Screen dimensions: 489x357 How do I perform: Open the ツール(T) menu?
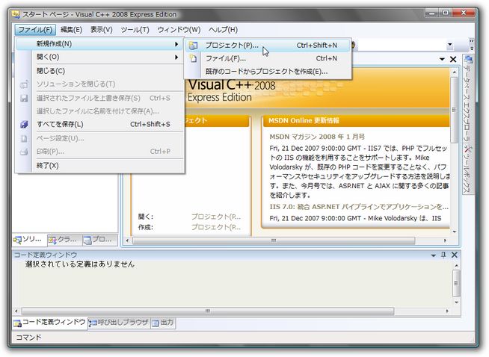(135, 30)
